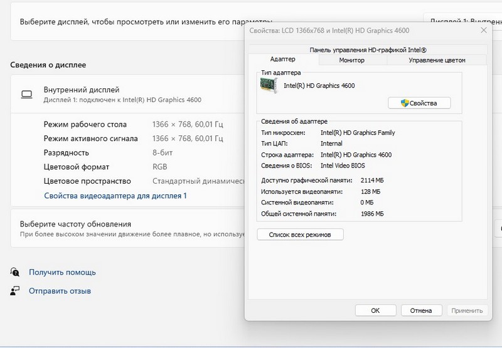Open Свойства видеоадаптера для дисплея 1 link
This screenshot has width=502, height=348.
[115, 196]
